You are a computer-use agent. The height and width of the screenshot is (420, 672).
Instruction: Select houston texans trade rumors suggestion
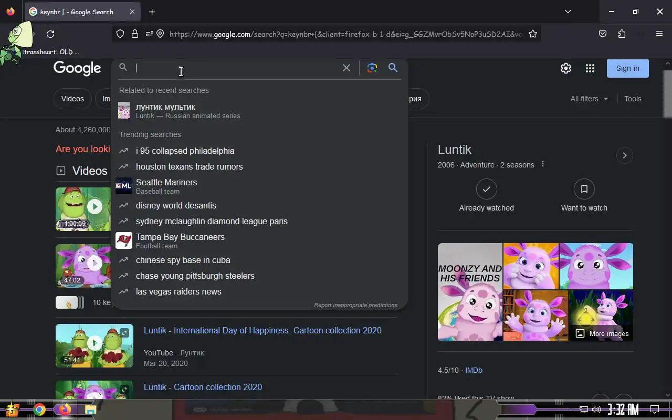pyautogui.click(x=259, y=166)
